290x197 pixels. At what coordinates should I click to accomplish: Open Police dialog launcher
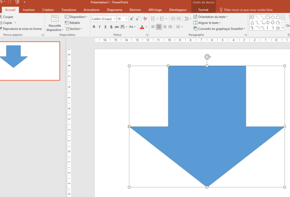147,35
